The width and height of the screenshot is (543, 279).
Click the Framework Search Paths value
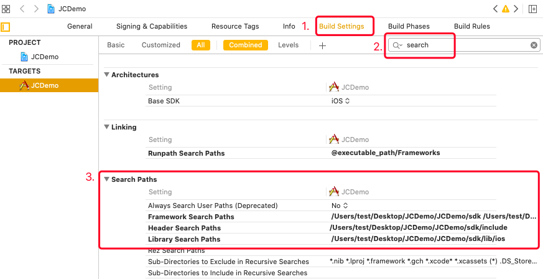point(434,217)
